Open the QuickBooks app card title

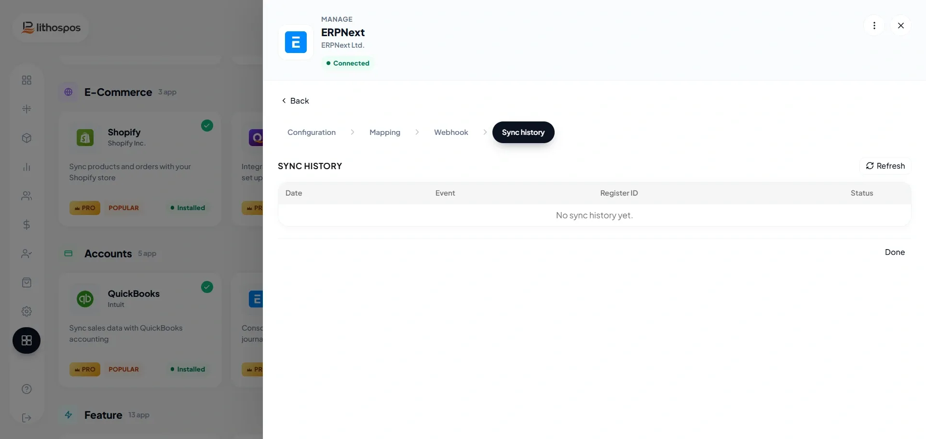click(134, 293)
